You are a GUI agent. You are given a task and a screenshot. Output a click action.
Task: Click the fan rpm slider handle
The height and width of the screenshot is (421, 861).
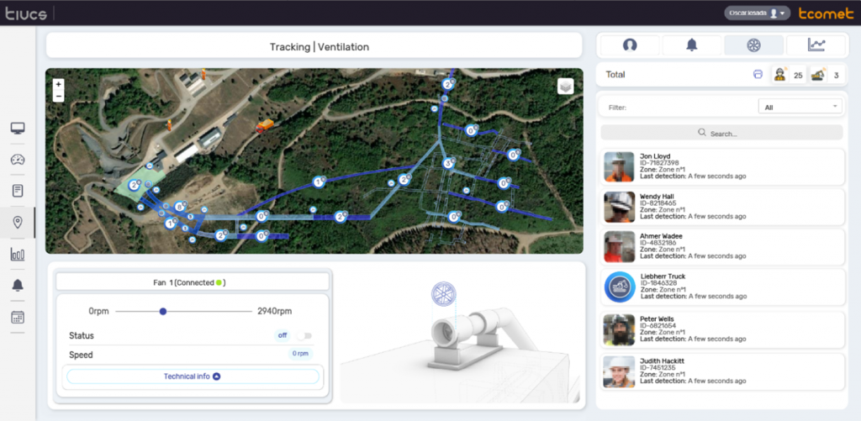click(x=163, y=312)
